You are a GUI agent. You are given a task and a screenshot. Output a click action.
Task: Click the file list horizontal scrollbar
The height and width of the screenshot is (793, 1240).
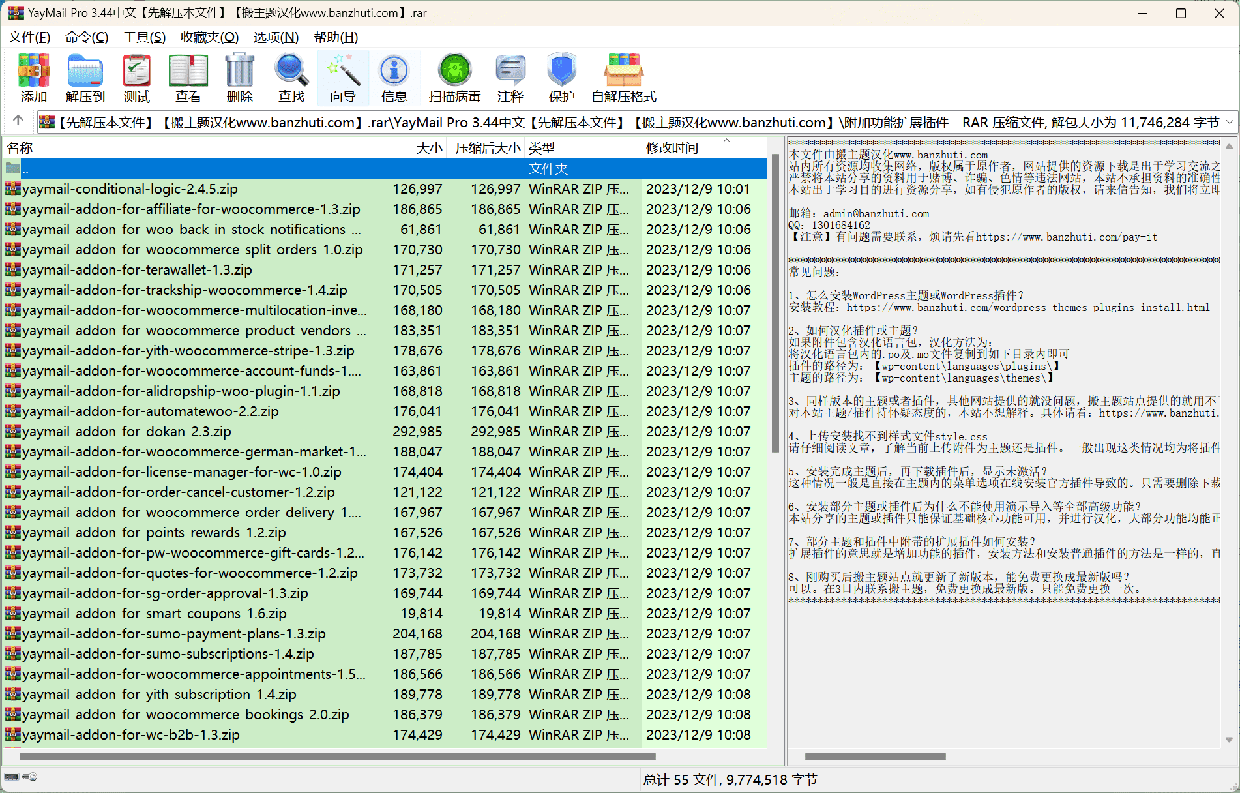tap(337, 757)
